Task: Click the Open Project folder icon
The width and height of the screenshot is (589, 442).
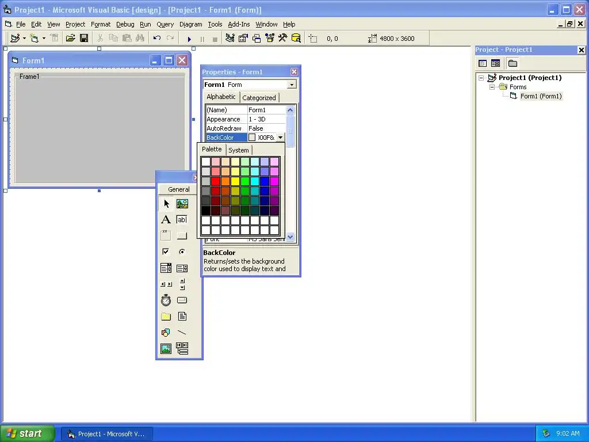Action: 70,39
